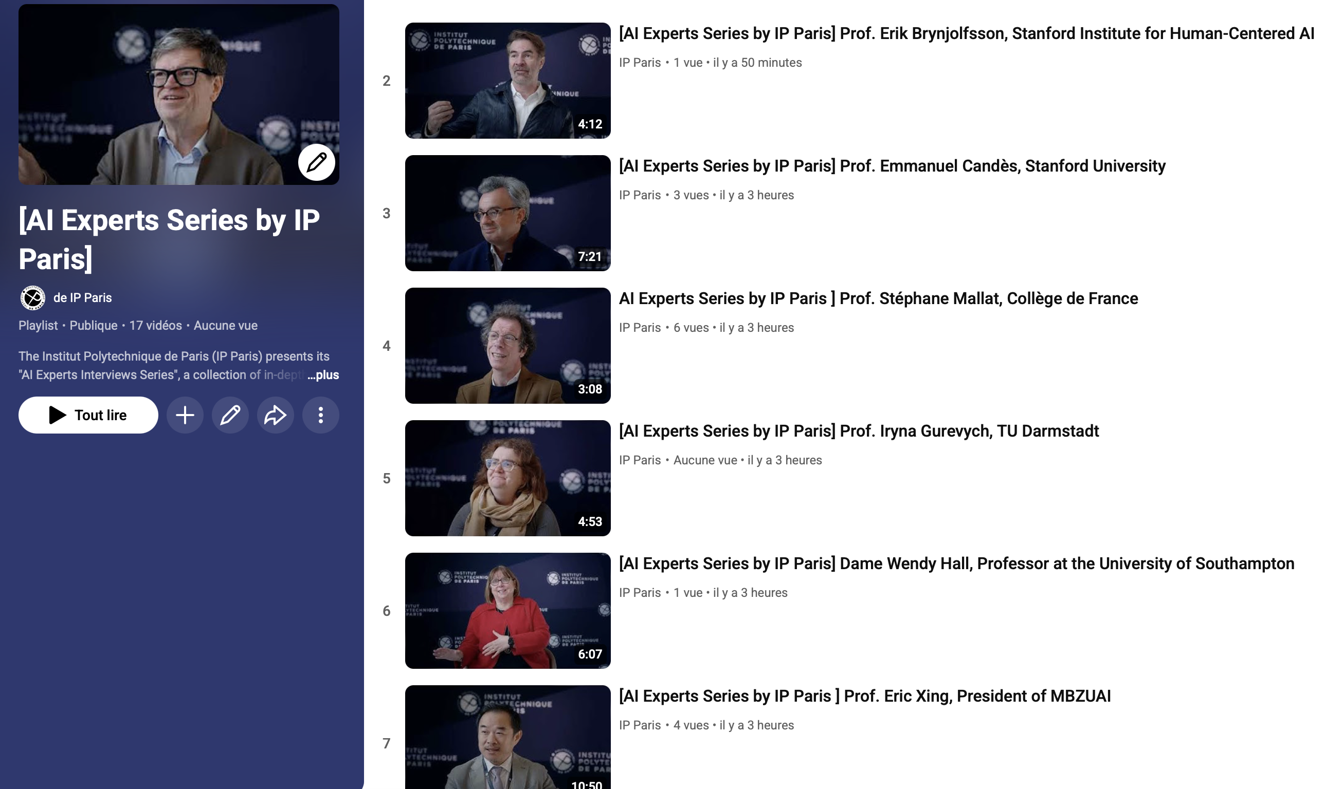Click edit pencil icon beside plus button
This screenshot has width=1343, height=789.
coord(230,415)
